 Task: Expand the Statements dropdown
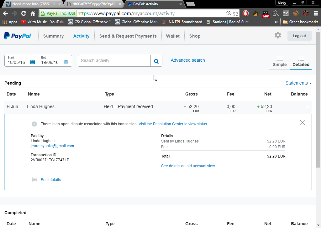[x=298, y=83]
